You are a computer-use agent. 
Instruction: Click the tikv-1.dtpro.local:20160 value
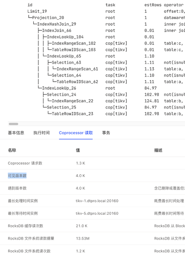click(97, 201)
